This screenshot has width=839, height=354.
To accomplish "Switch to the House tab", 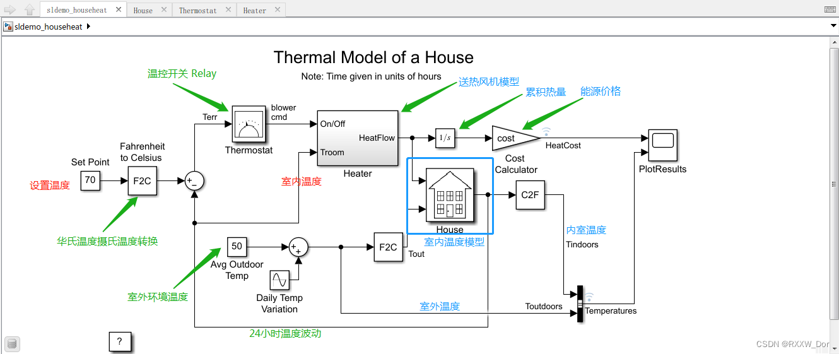I will coord(143,10).
